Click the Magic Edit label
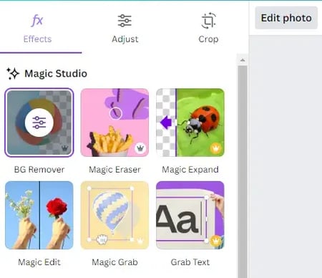This screenshot has width=322, height=278. (x=39, y=262)
